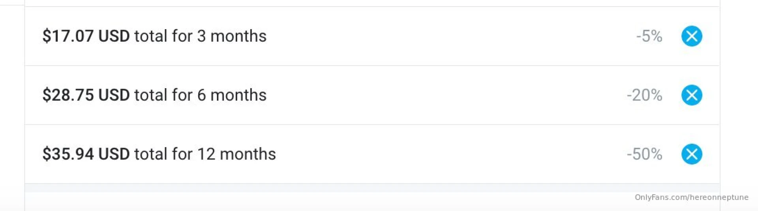The image size is (758, 211).
Task: Click the gray strip below the 12 months row
Action: coord(316,188)
